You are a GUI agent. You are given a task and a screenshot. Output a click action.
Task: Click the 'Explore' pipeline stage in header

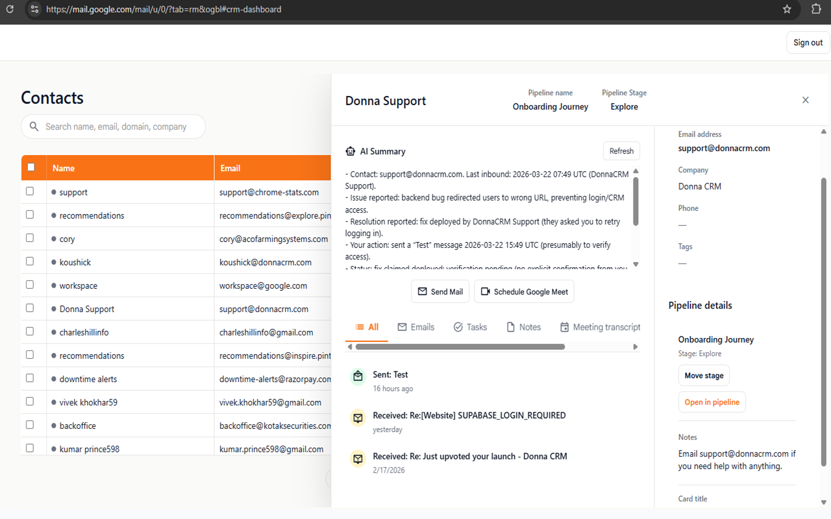624,106
